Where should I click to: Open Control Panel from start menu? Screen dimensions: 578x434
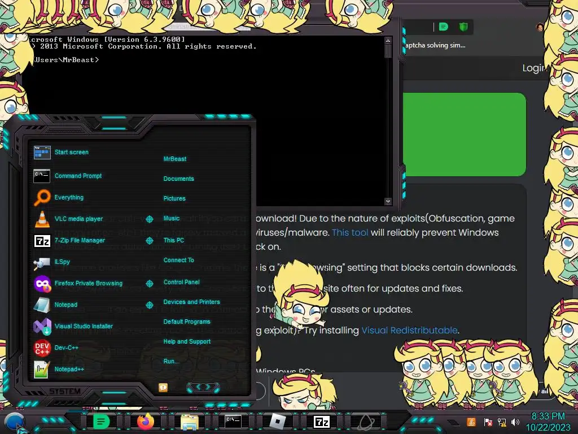[x=181, y=282]
